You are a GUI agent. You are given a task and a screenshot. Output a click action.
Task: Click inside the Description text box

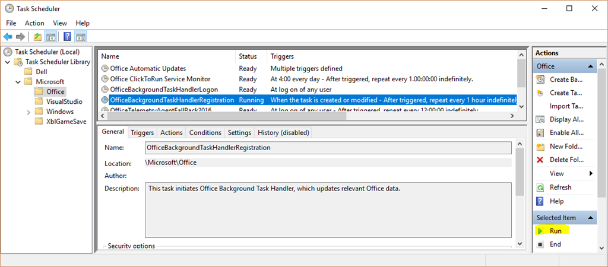[x=328, y=210]
